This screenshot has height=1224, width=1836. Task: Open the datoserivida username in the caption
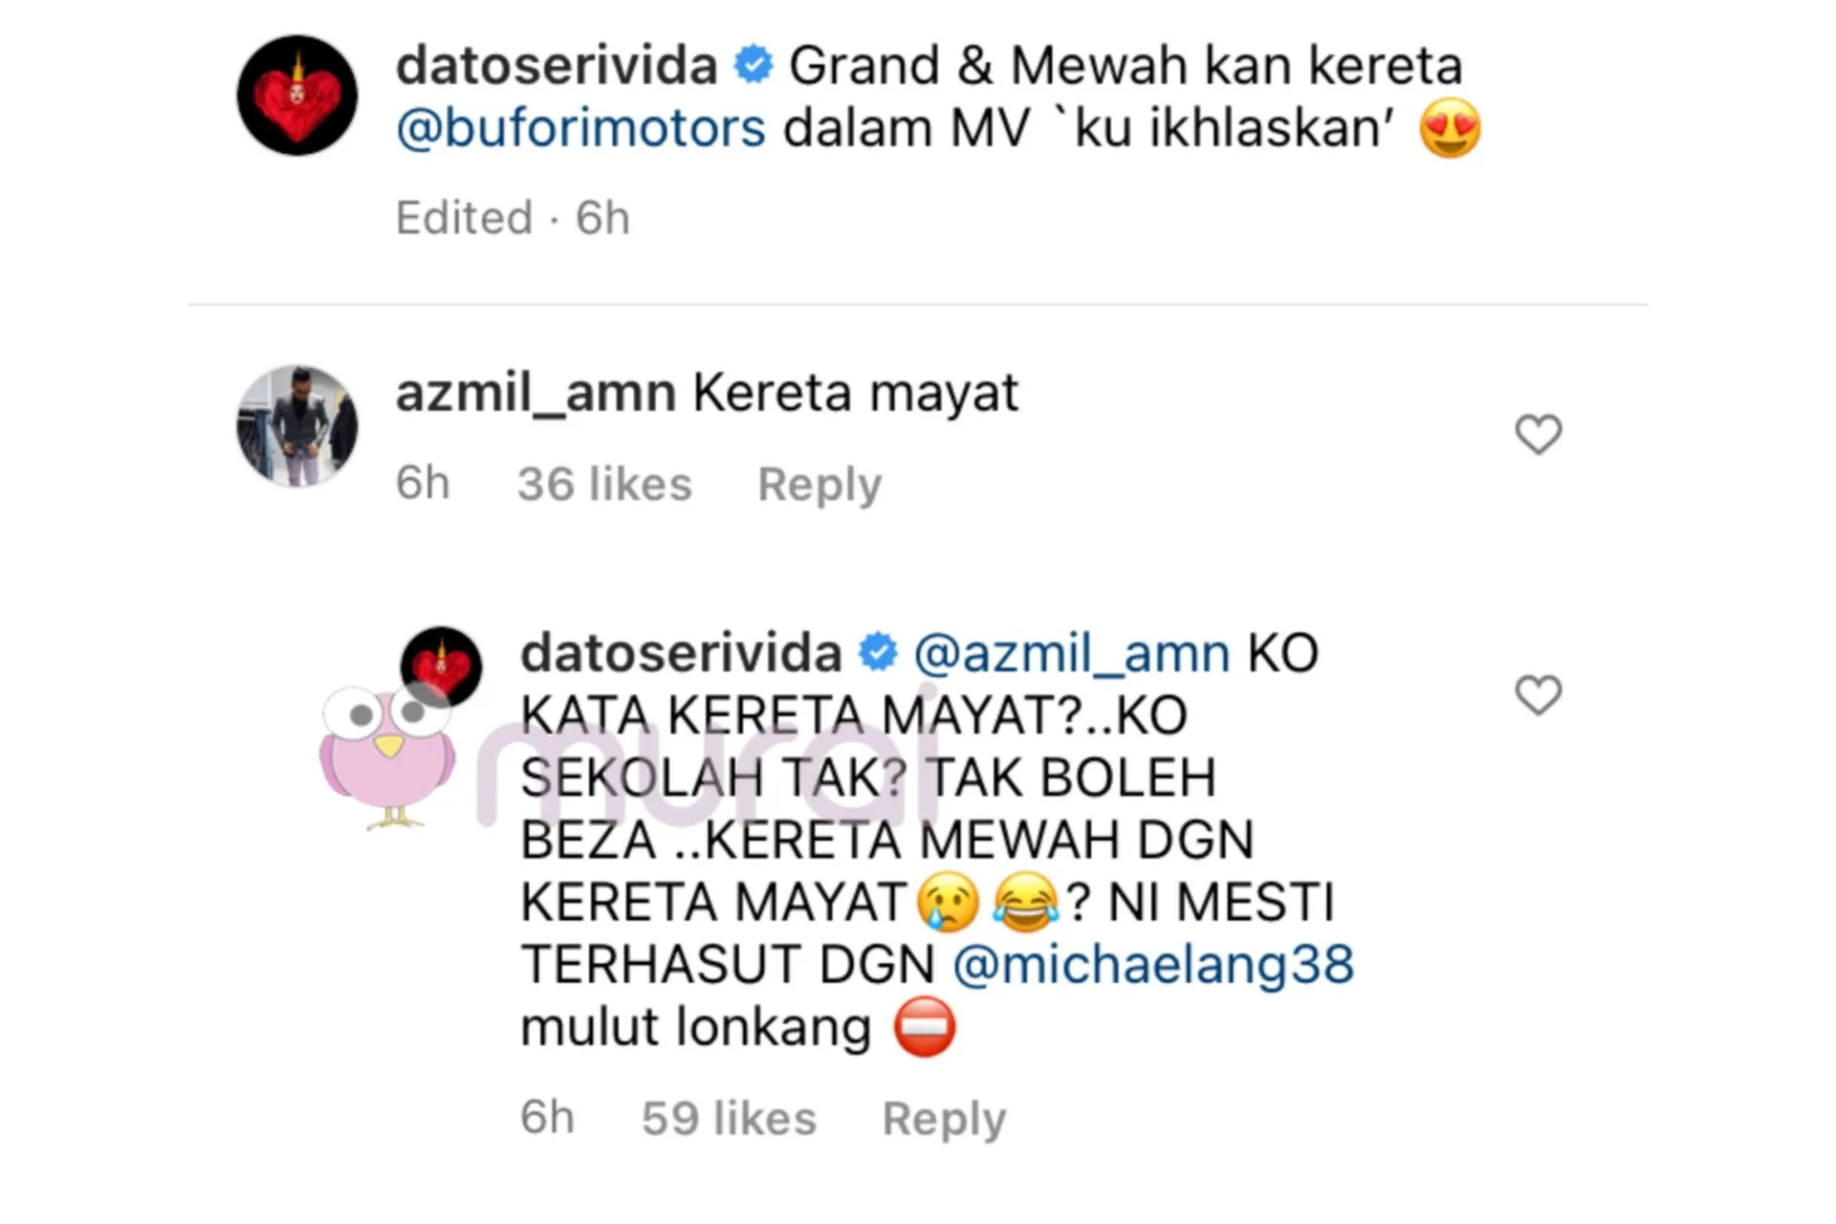pos(557,66)
